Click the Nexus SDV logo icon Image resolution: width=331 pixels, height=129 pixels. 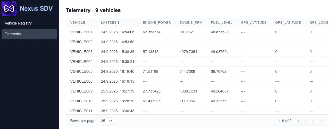tap(9, 9)
